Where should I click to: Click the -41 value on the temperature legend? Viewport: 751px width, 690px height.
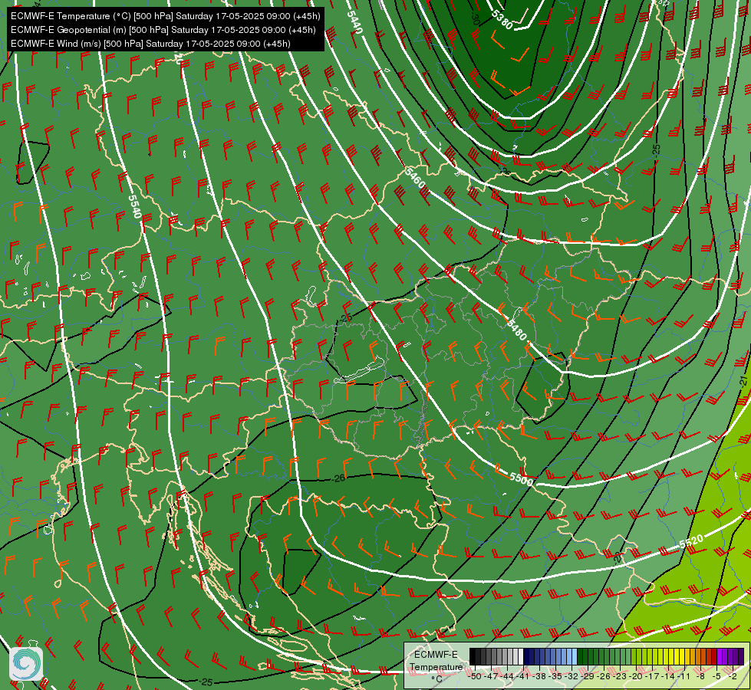pyautogui.click(x=523, y=676)
